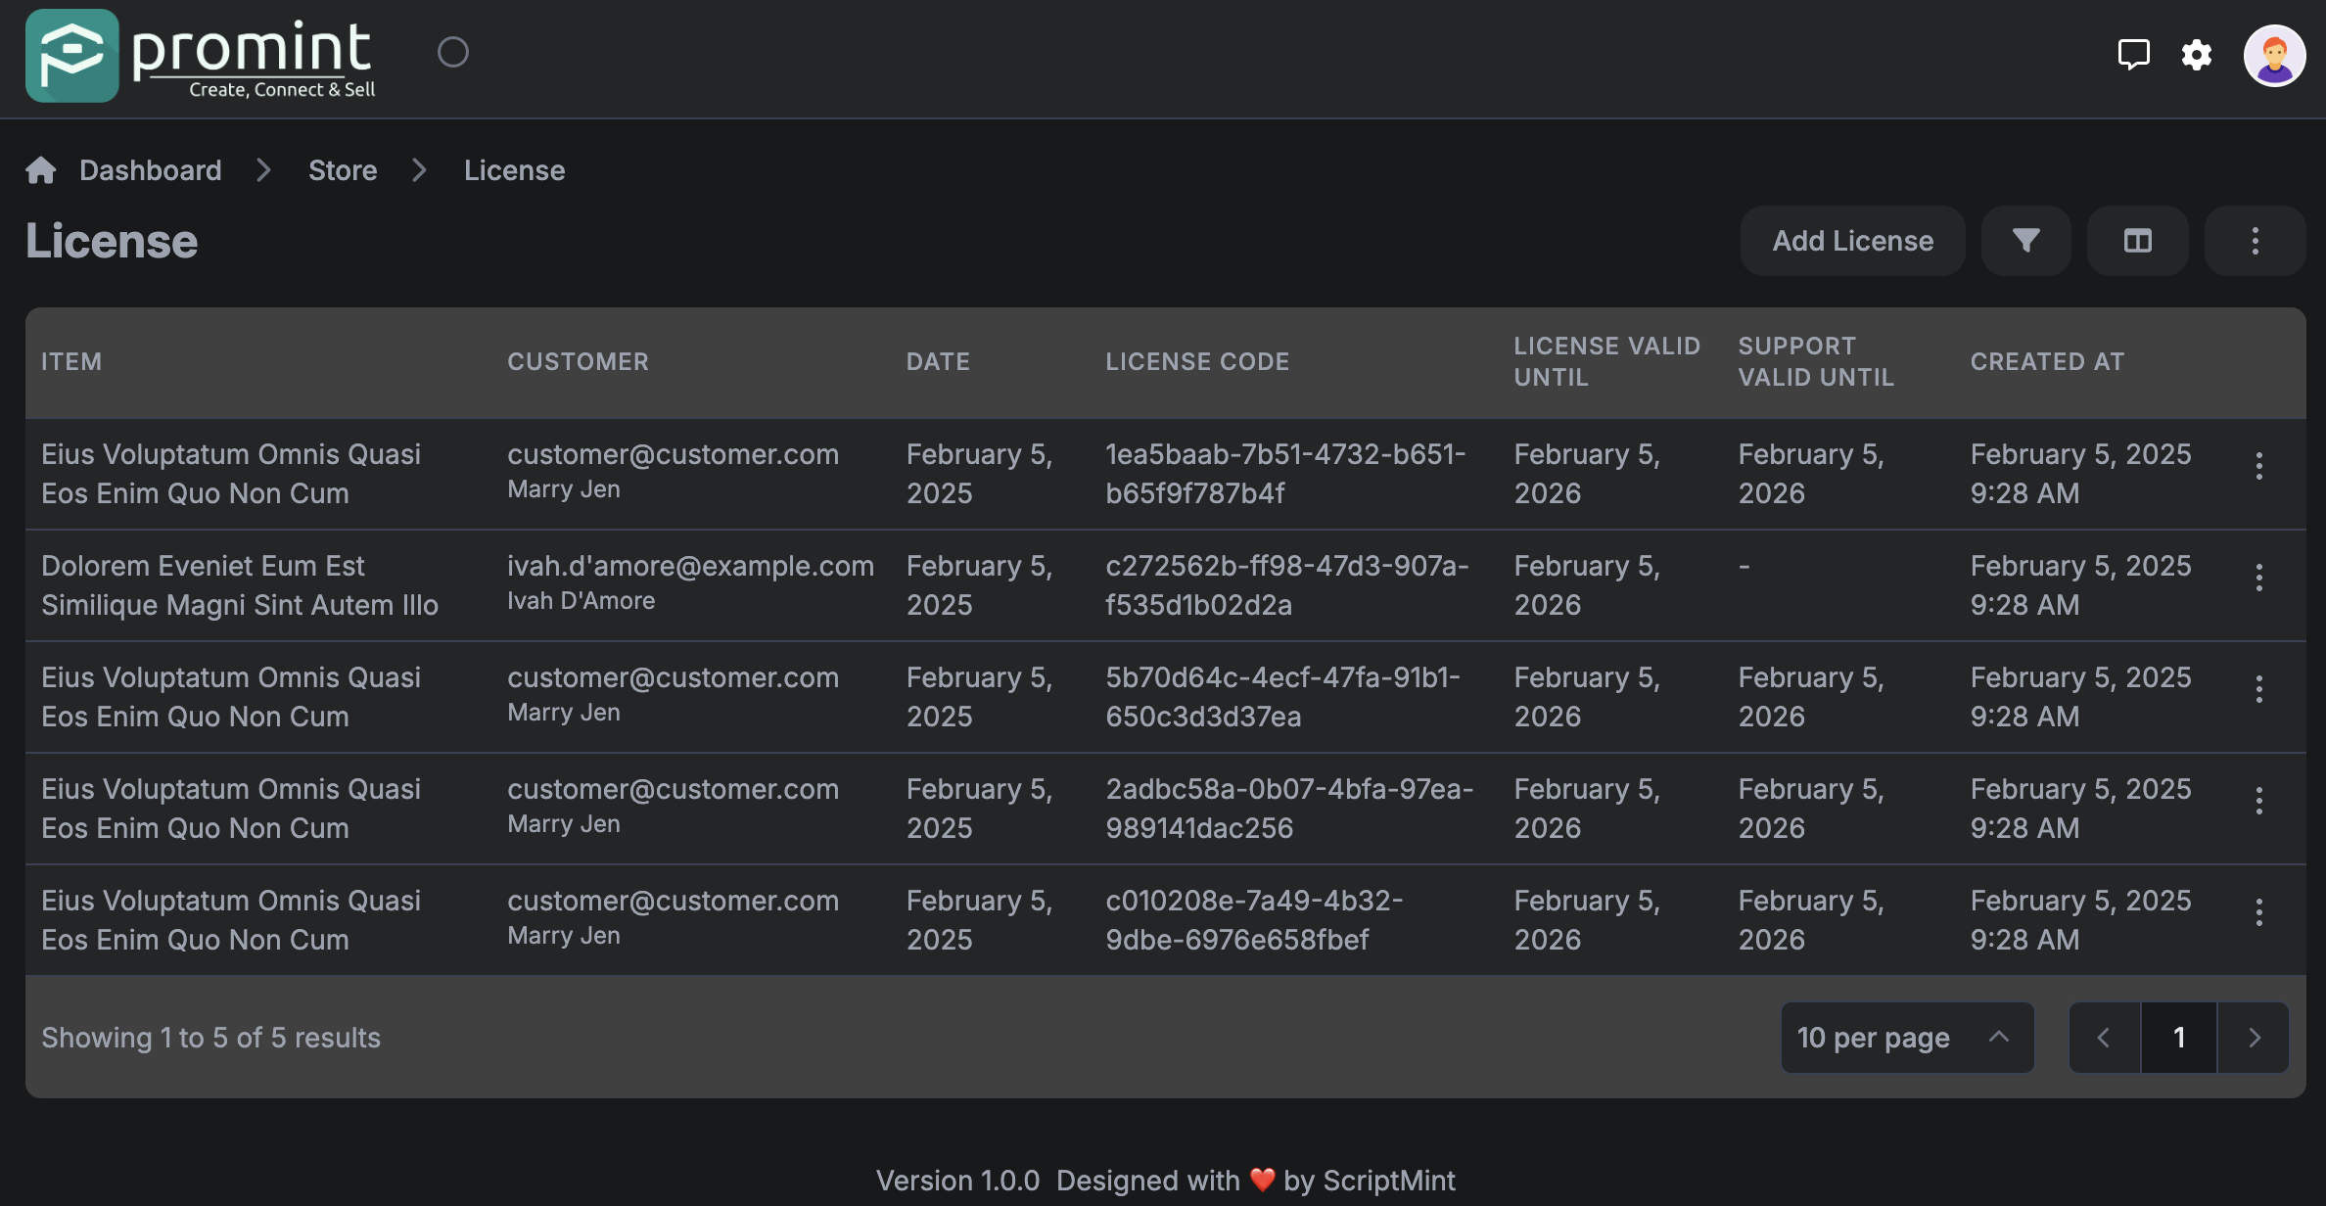This screenshot has height=1206, width=2326.
Task: Open the page-level three-dot menu
Action: pyautogui.click(x=2255, y=241)
